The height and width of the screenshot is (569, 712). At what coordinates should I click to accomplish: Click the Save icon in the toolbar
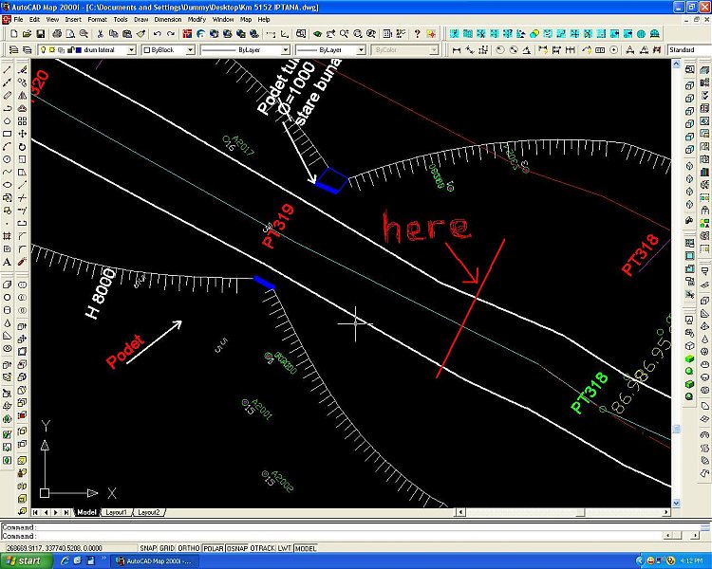(42, 34)
